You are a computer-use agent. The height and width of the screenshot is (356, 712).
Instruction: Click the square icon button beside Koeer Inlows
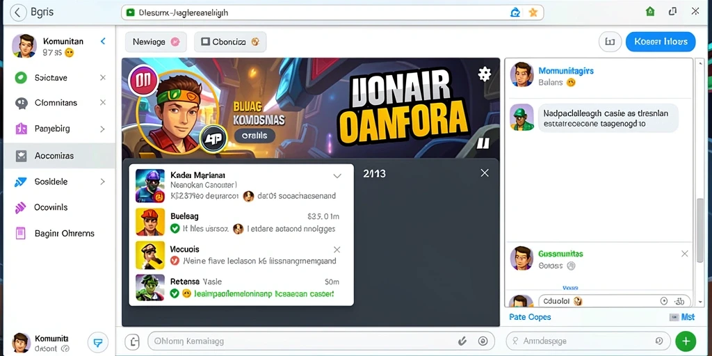(x=610, y=42)
